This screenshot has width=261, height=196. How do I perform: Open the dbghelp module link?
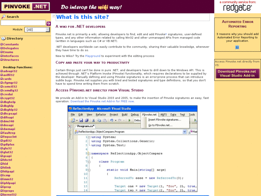pyautogui.click(x=9, y=102)
